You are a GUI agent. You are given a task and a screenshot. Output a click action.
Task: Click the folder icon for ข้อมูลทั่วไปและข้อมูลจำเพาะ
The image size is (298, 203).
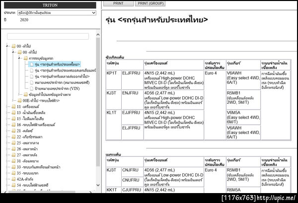pyautogui.click(x=26, y=95)
